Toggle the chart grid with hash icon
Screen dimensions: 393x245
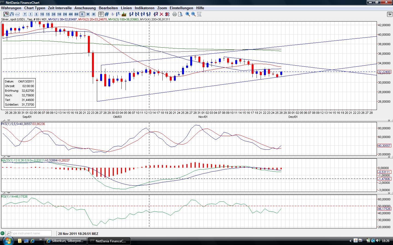click(107, 14)
